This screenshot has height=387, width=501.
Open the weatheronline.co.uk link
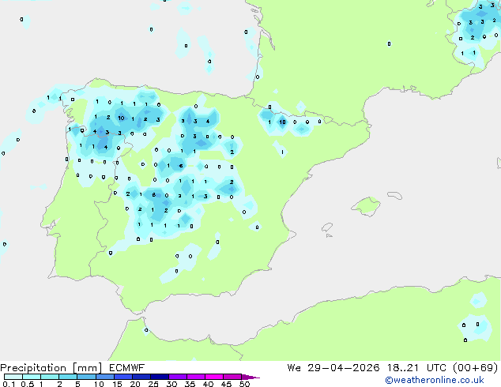[435, 380]
